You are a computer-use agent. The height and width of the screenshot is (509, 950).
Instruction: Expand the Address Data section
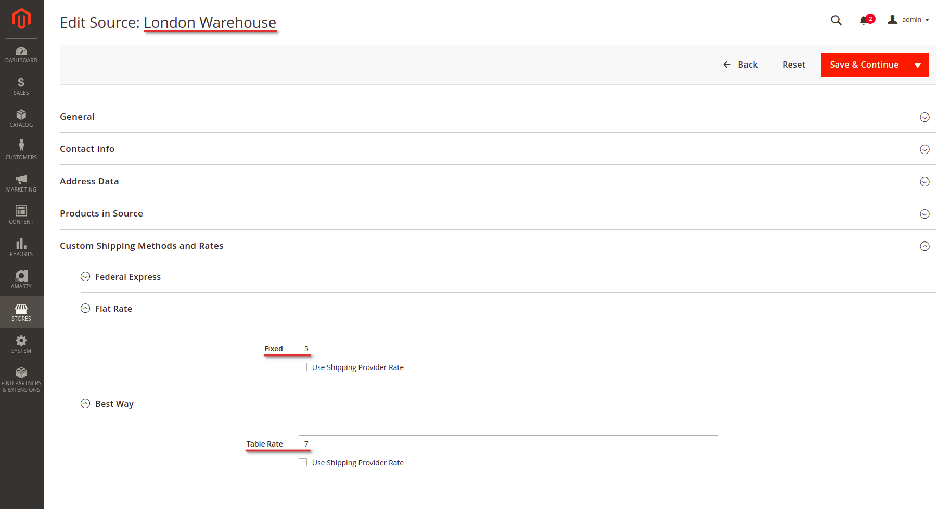coord(498,181)
